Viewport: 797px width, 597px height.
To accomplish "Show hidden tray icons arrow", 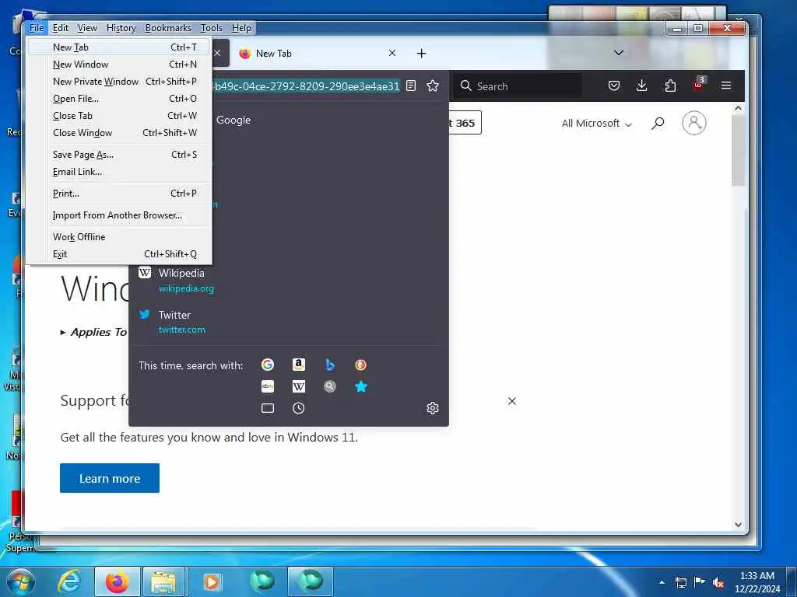I will (x=662, y=581).
